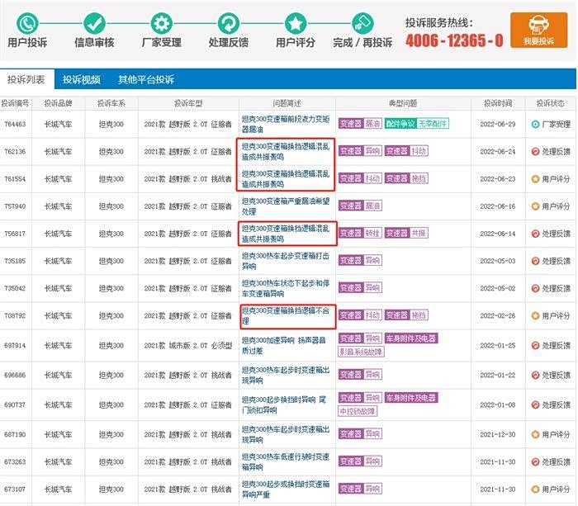Open link 坦克300热车低速行驶时变速箱异响
The width and height of the screenshot is (578, 506).
pyautogui.click(x=286, y=461)
